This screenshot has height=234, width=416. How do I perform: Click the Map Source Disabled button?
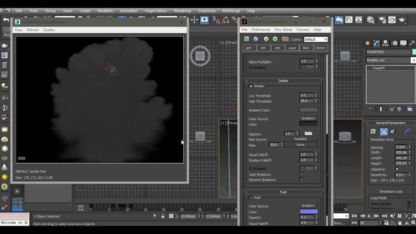300,139
